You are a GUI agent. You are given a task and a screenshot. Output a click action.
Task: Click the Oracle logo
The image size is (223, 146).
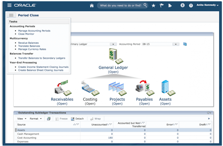click(25, 6)
